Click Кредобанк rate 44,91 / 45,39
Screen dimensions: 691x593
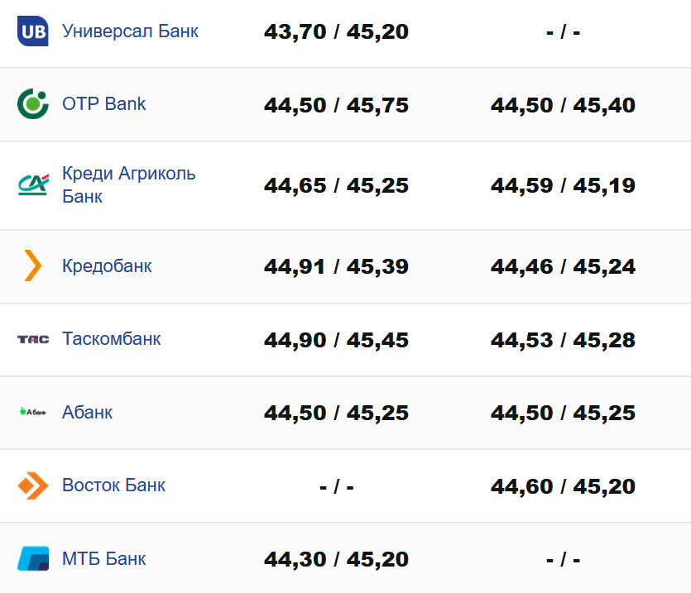click(336, 267)
